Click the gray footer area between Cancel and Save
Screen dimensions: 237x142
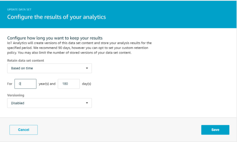119,130
